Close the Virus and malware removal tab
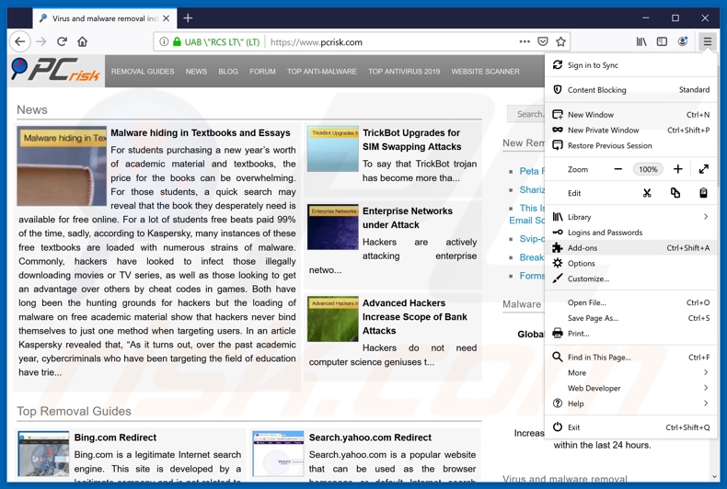This screenshot has width=727, height=489. coord(166,18)
